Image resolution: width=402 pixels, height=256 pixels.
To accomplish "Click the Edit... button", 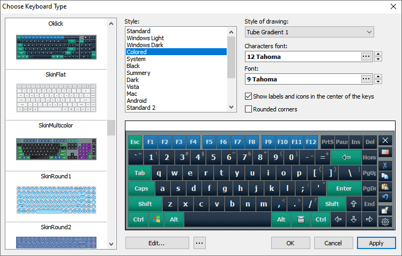I will 157,243.
